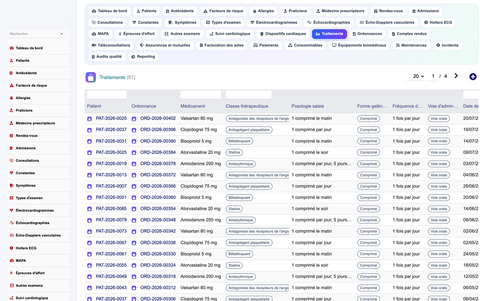
Task: Open patient link PAT-2026-0067
Action: (111, 243)
